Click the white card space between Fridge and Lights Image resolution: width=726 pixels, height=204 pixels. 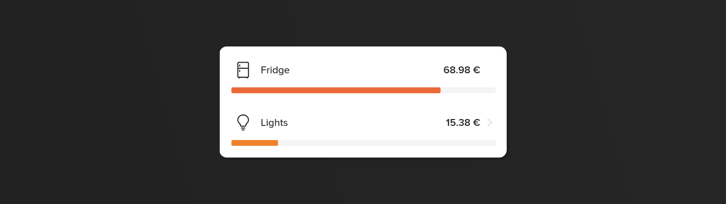[x=363, y=104]
